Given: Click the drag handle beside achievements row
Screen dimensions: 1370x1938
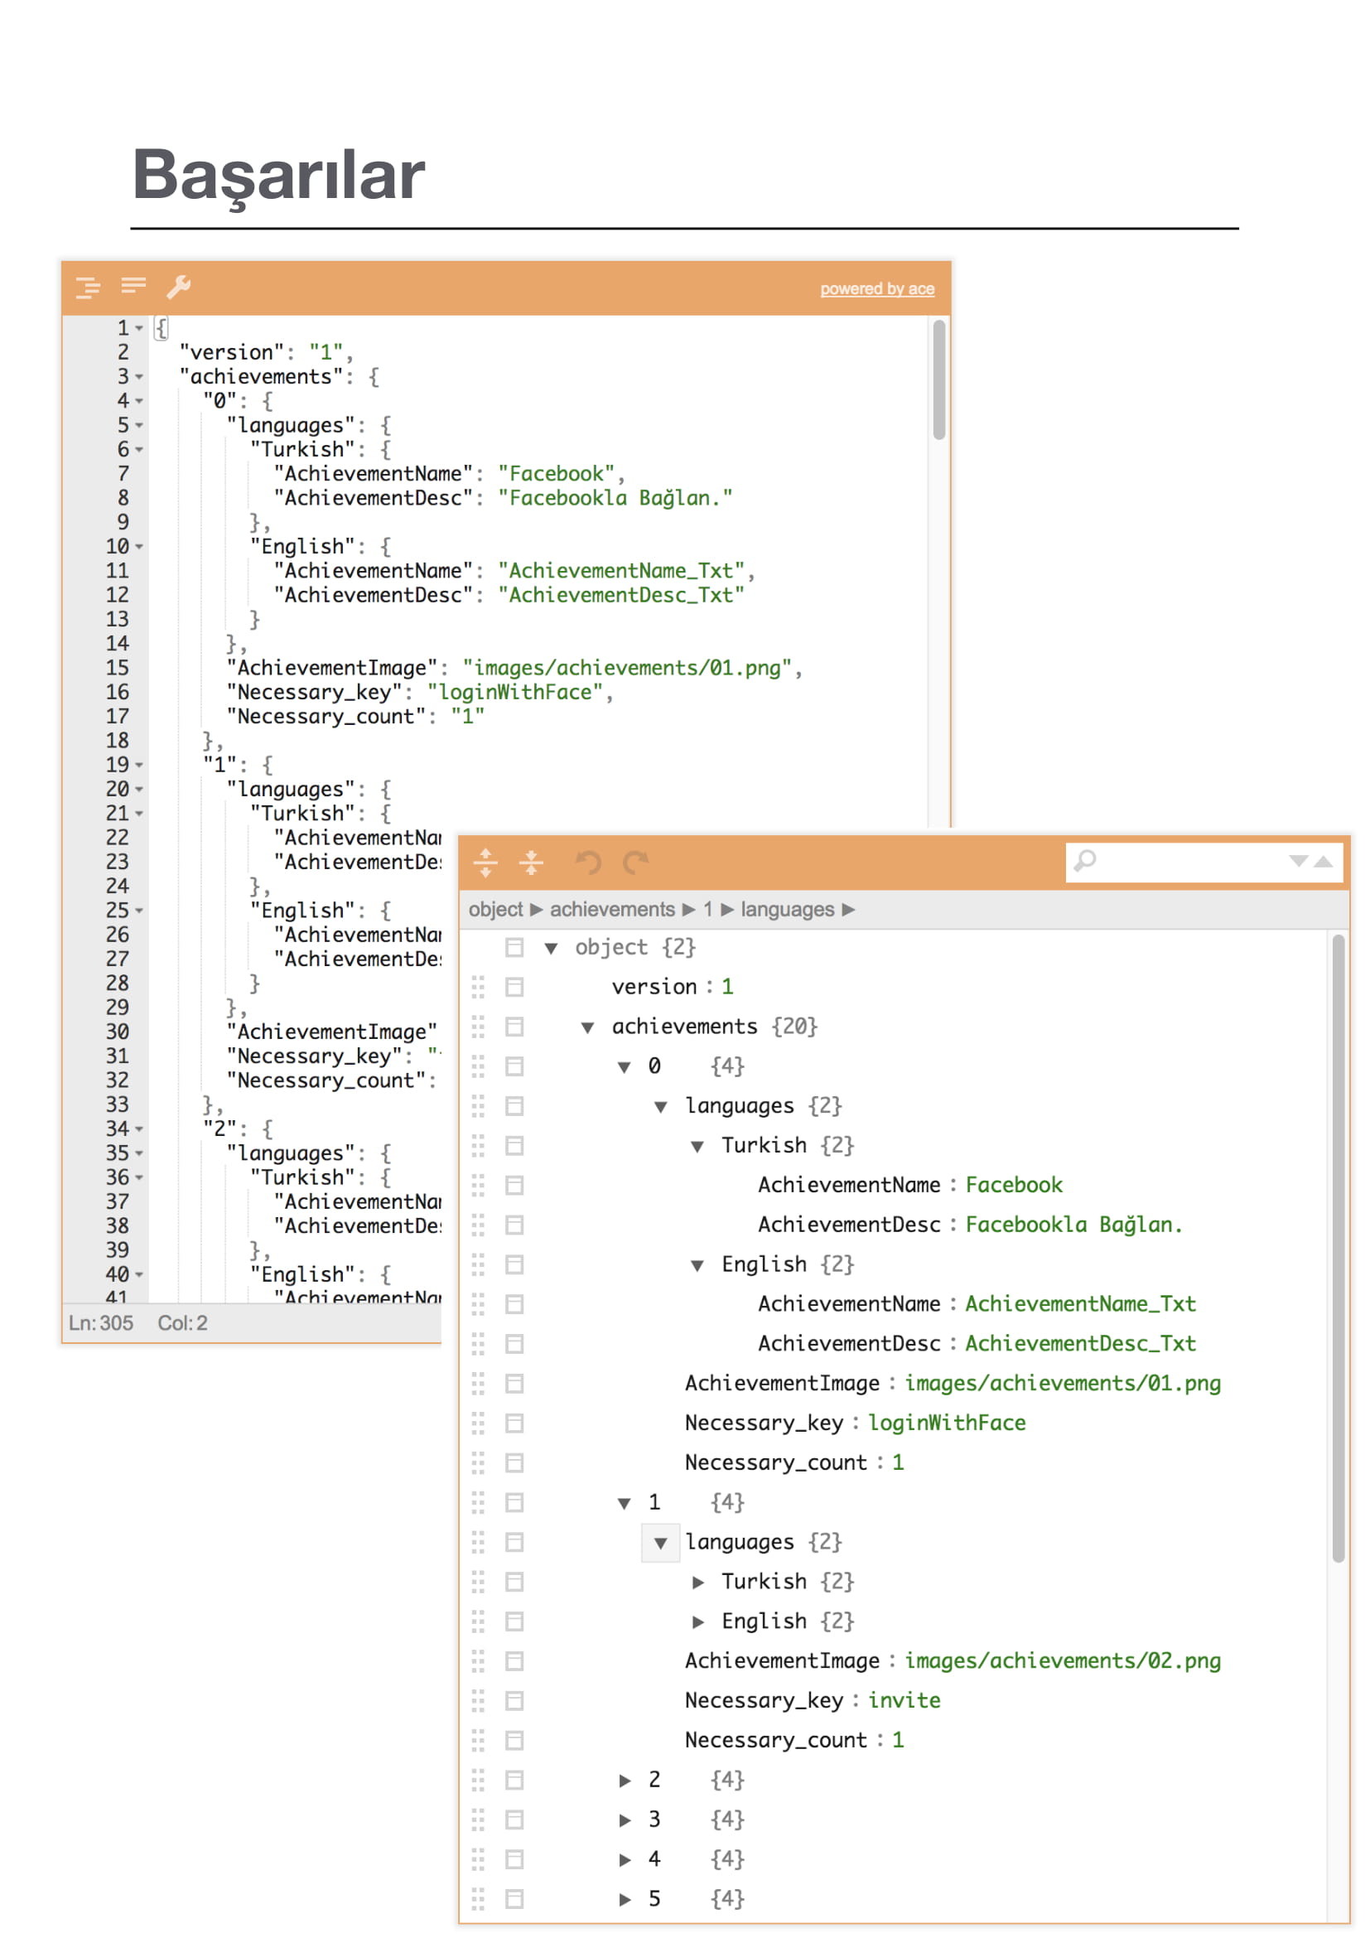Looking at the screenshot, I should pos(478,1027).
